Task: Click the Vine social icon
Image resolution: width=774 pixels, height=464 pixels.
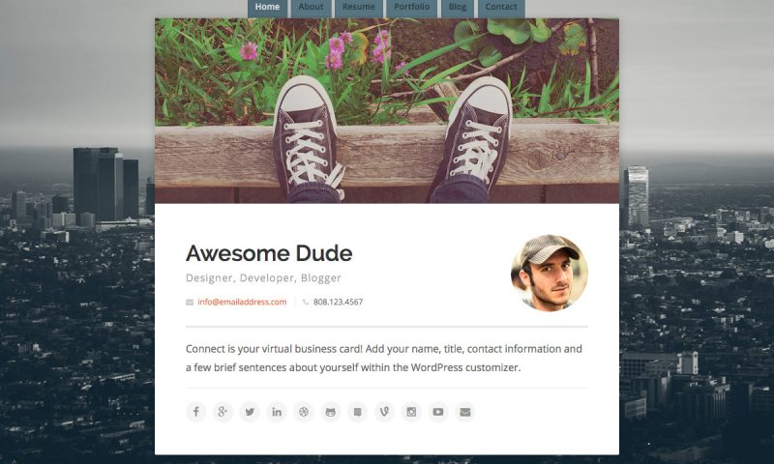Action: coord(384,412)
